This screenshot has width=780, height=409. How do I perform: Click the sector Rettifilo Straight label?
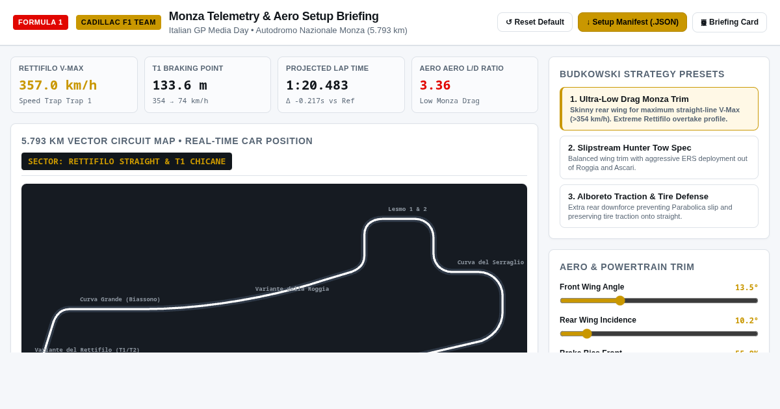[x=127, y=161]
